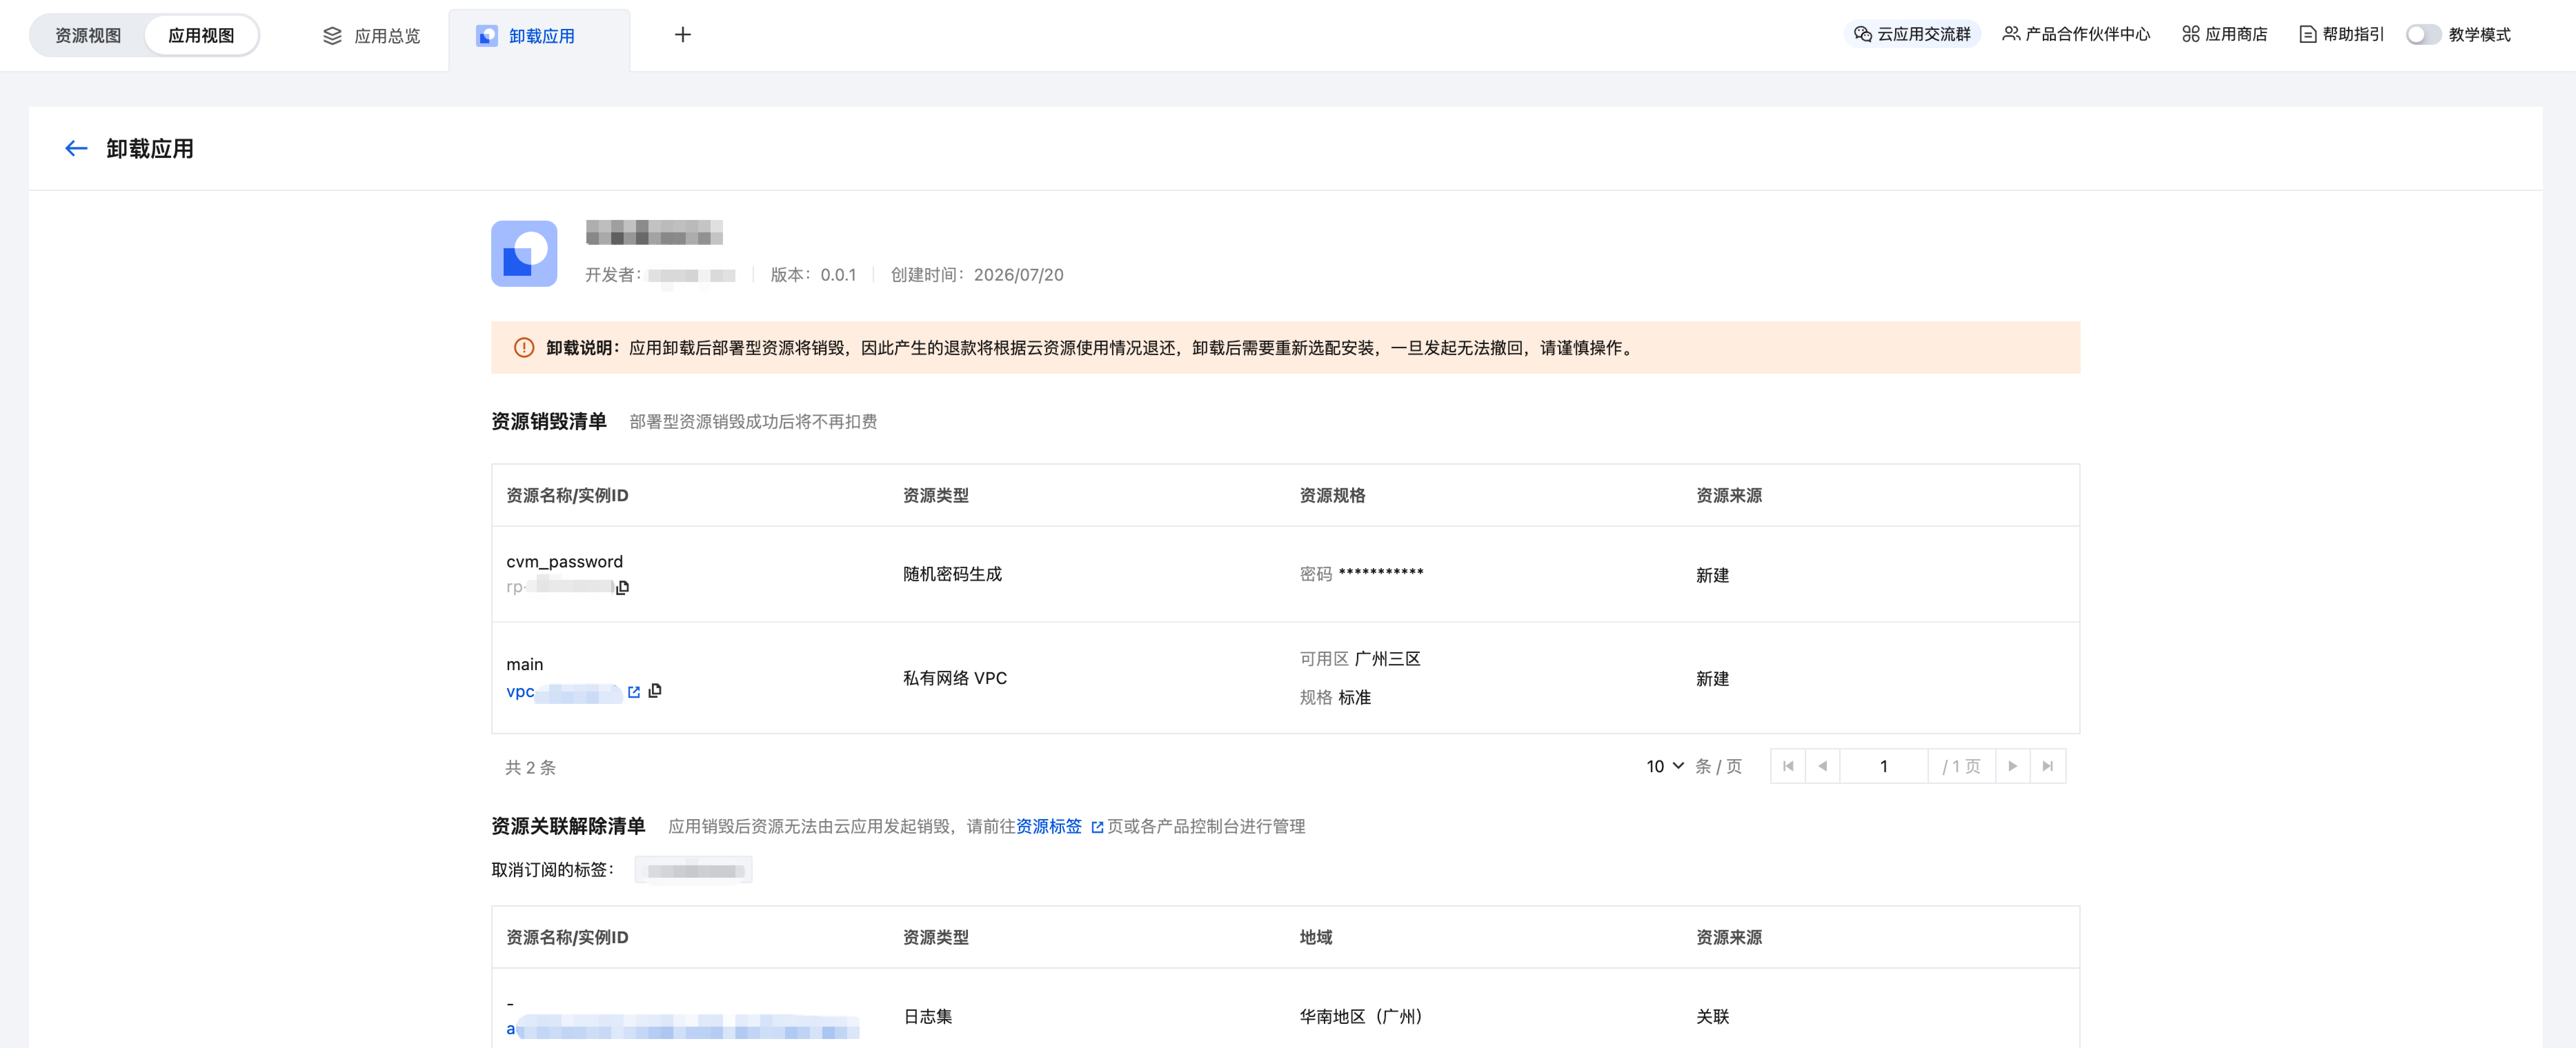Open the 应用商店 link

2225,34
